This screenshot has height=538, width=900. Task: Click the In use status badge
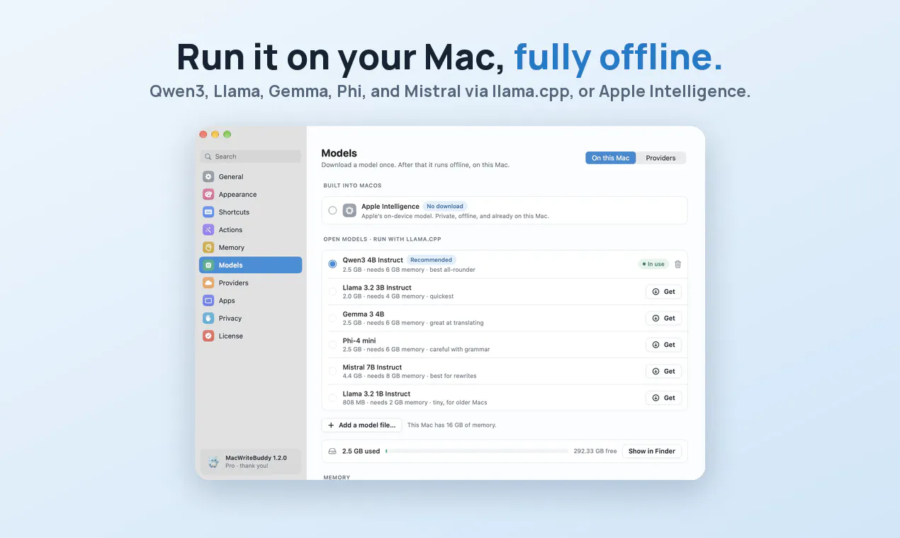pyautogui.click(x=653, y=264)
